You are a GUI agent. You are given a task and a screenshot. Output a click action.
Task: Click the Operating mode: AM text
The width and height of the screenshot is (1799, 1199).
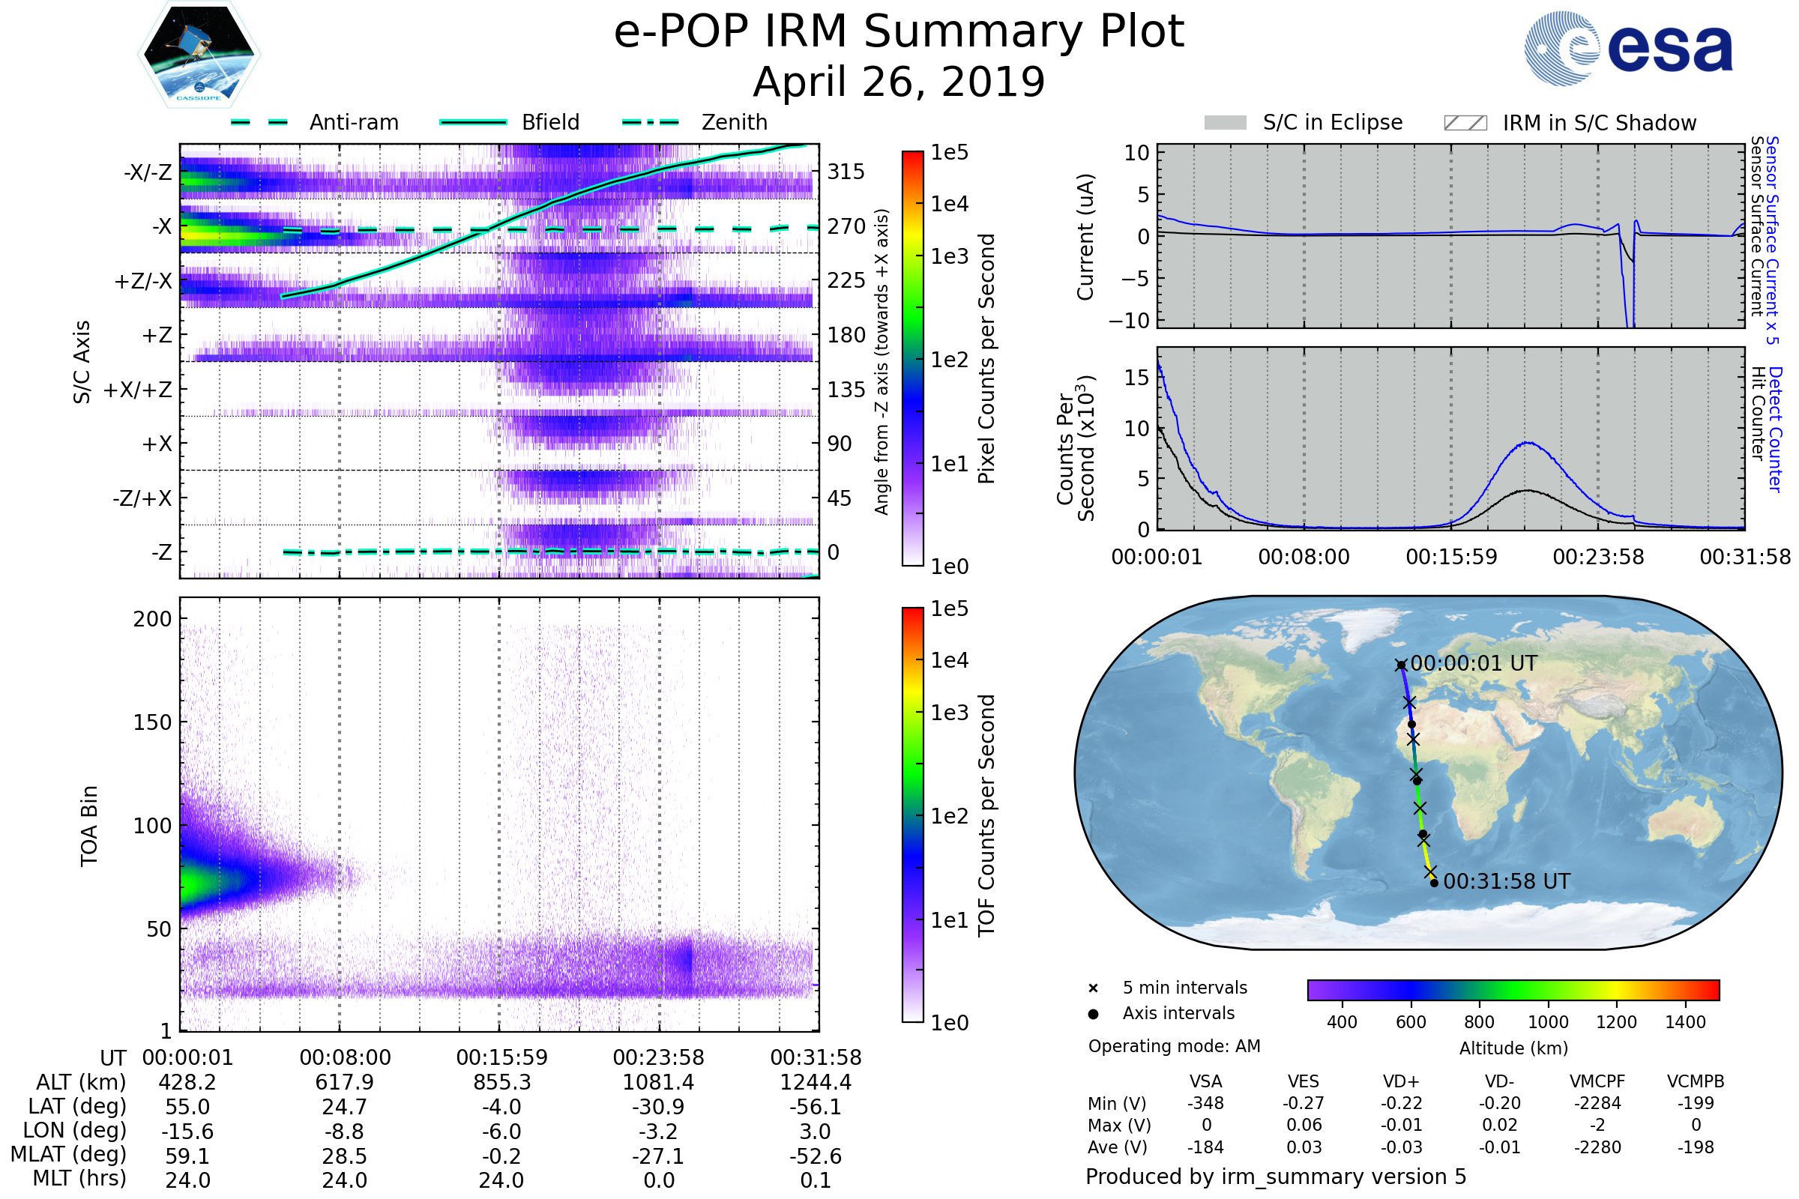pyautogui.click(x=1174, y=1046)
